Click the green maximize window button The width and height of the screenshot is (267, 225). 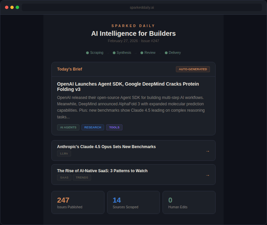(x=17, y=7)
